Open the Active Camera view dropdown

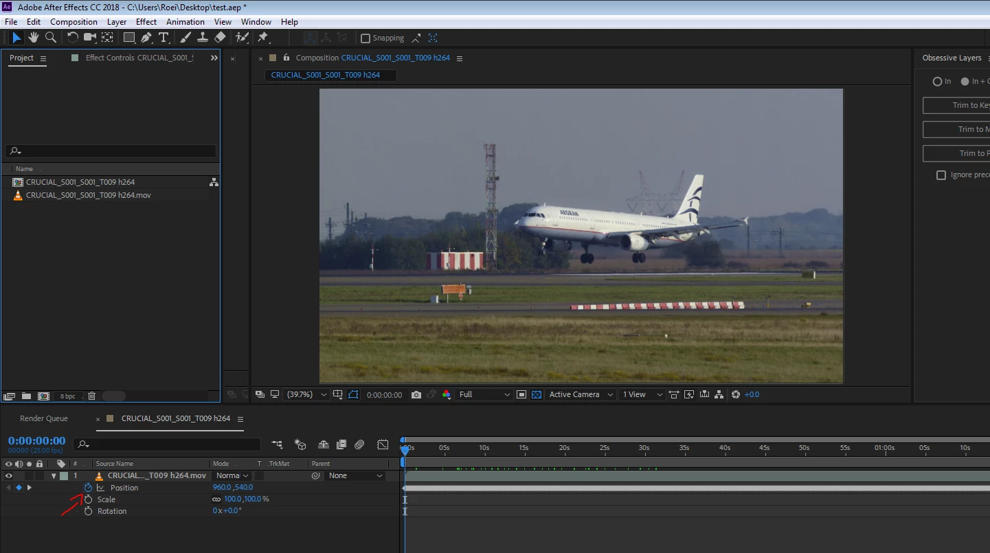point(581,394)
